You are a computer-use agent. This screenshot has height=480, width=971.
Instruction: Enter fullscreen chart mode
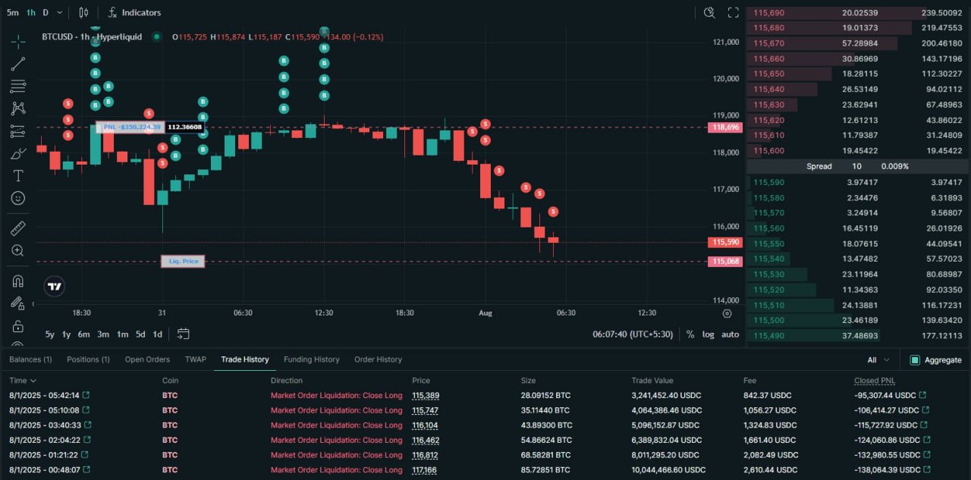(x=733, y=12)
